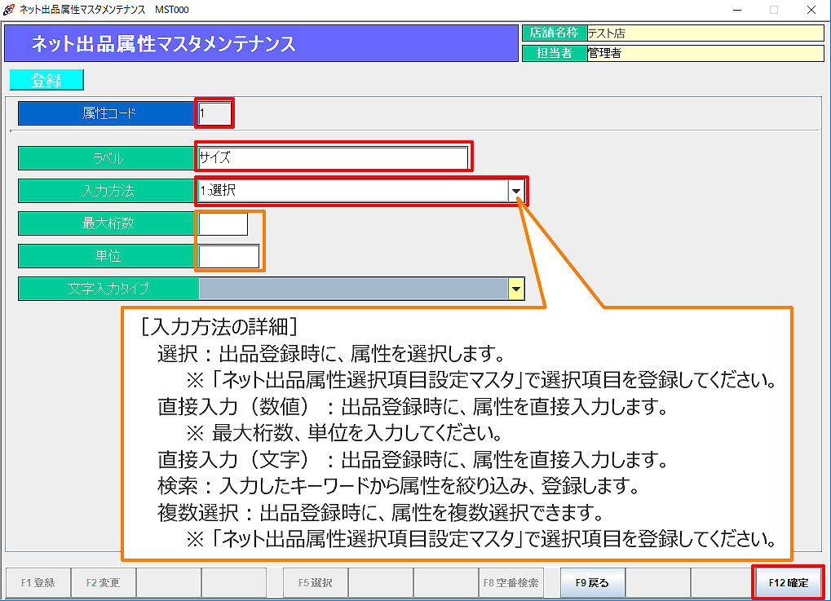The height and width of the screenshot is (601, 831).
Task: Close the MST000 window
Action: point(811,10)
